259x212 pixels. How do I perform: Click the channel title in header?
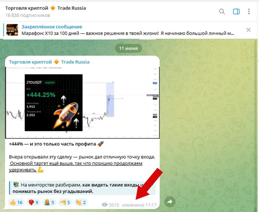(x=45, y=8)
